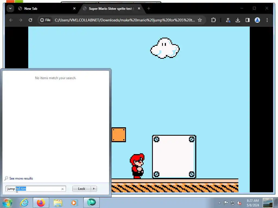Launch Internet Explorer from taskbar
Screen dimensions: 278x208
pos(24,203)
